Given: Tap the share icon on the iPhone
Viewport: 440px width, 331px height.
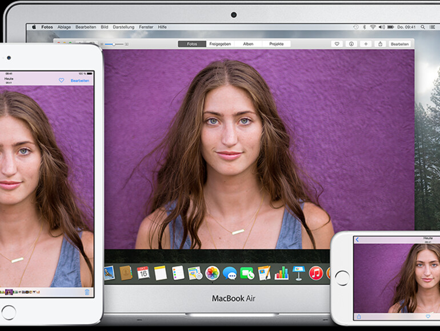Looking at the screenshot, I should [359, 317].
